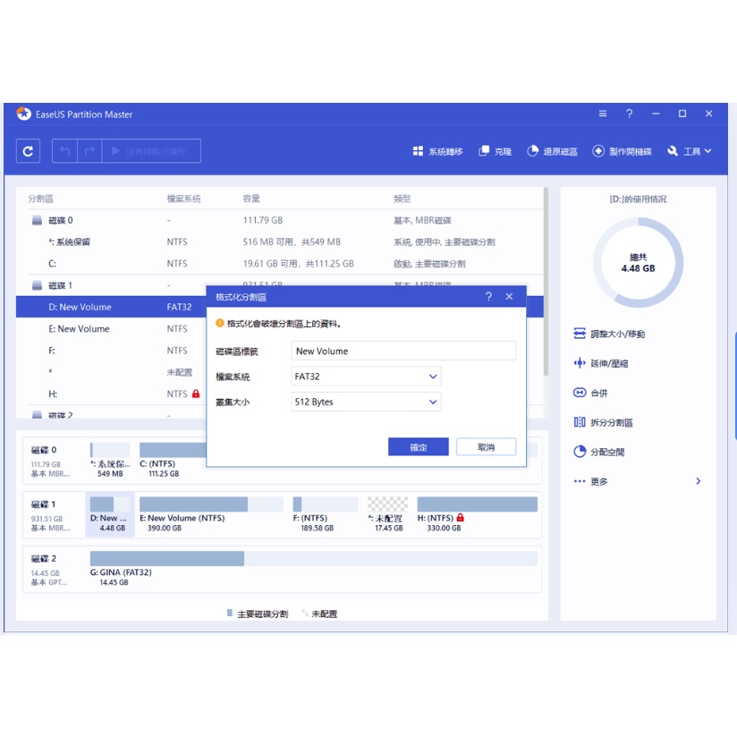Click the refresh icon in the toolbar

click(x=28, y=151)
